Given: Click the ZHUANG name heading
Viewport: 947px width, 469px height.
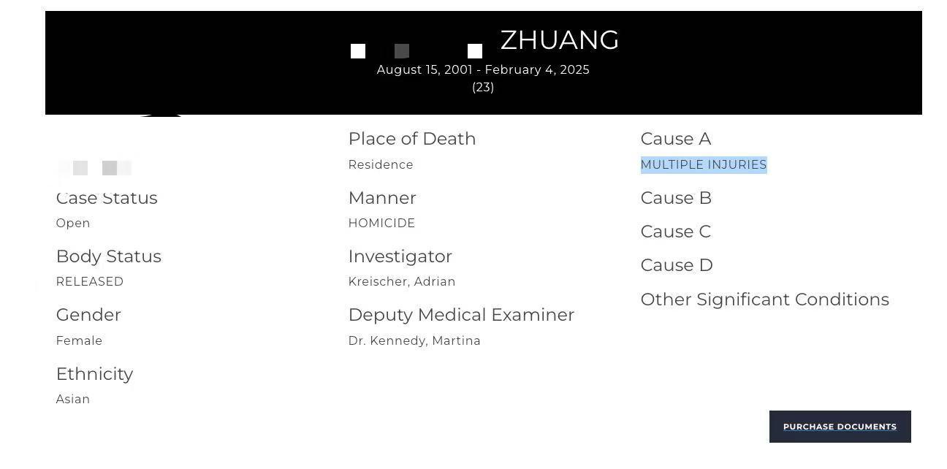Looking at the screenshot, I should [559, 40].
